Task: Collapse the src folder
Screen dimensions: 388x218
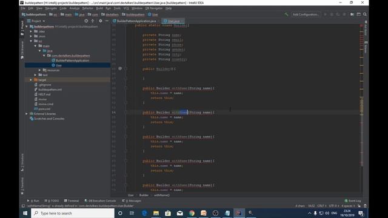Action: 31,41
